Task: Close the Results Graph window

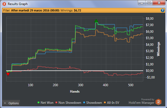Action: click(159, 3)
